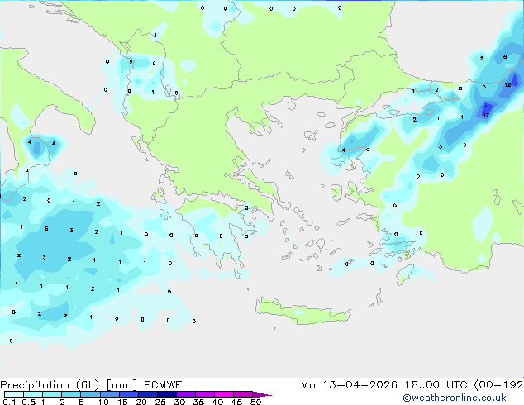Click the 2 to 5 mm legend swatch
This screenshot has height=405, width=524.
71,394
